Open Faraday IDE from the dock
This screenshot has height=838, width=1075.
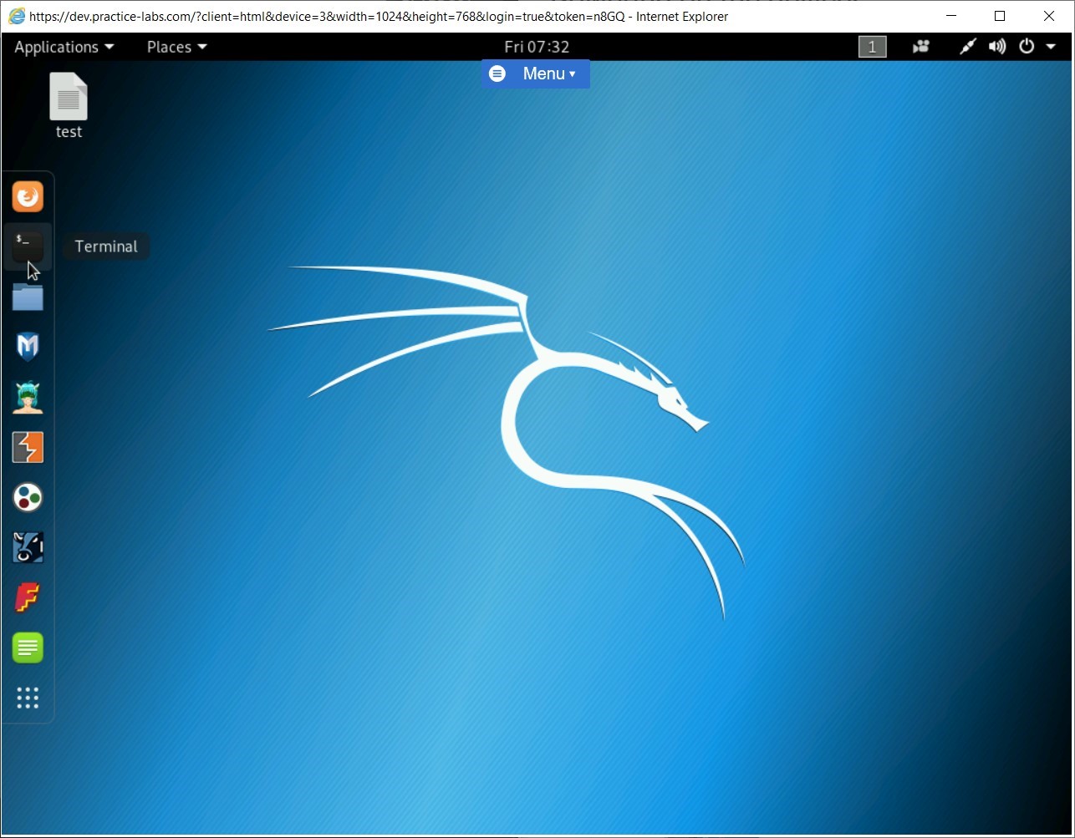pyautogui.click(x=28, y=597)
